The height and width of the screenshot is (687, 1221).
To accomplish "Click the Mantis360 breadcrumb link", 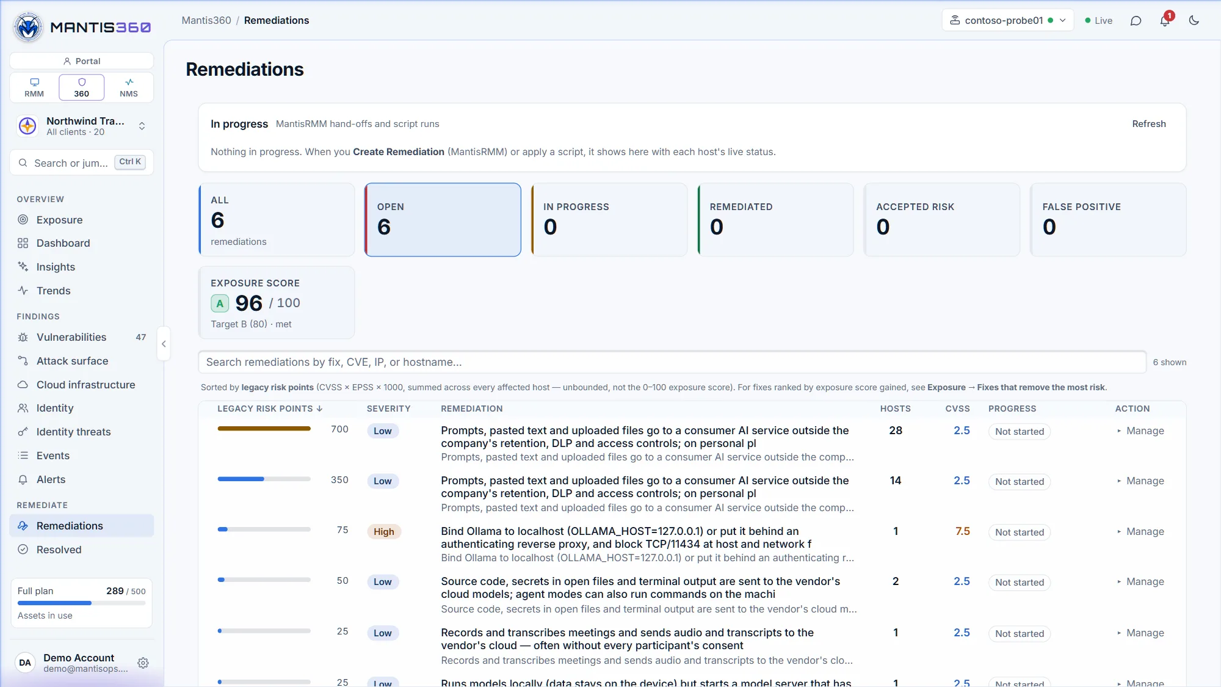I will pyautogui.click(x=206, y=20).
